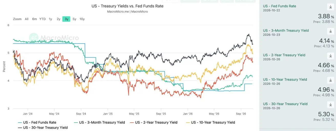Screen dimensions: 336x131
Task: Toggle the 30-Year Treasury Yield legend series
Action: [x=43, y=127]
